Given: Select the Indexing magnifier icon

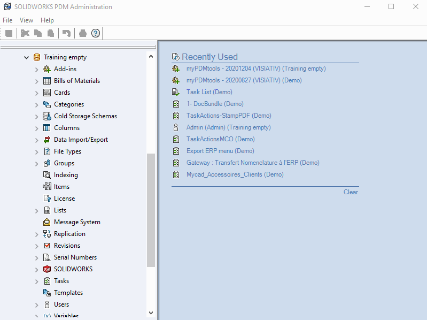Looking at the screenshot, I should tap(47, 175).
